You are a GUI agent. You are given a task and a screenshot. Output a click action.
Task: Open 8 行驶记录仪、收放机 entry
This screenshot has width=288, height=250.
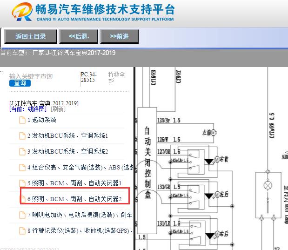coord(80,231)
